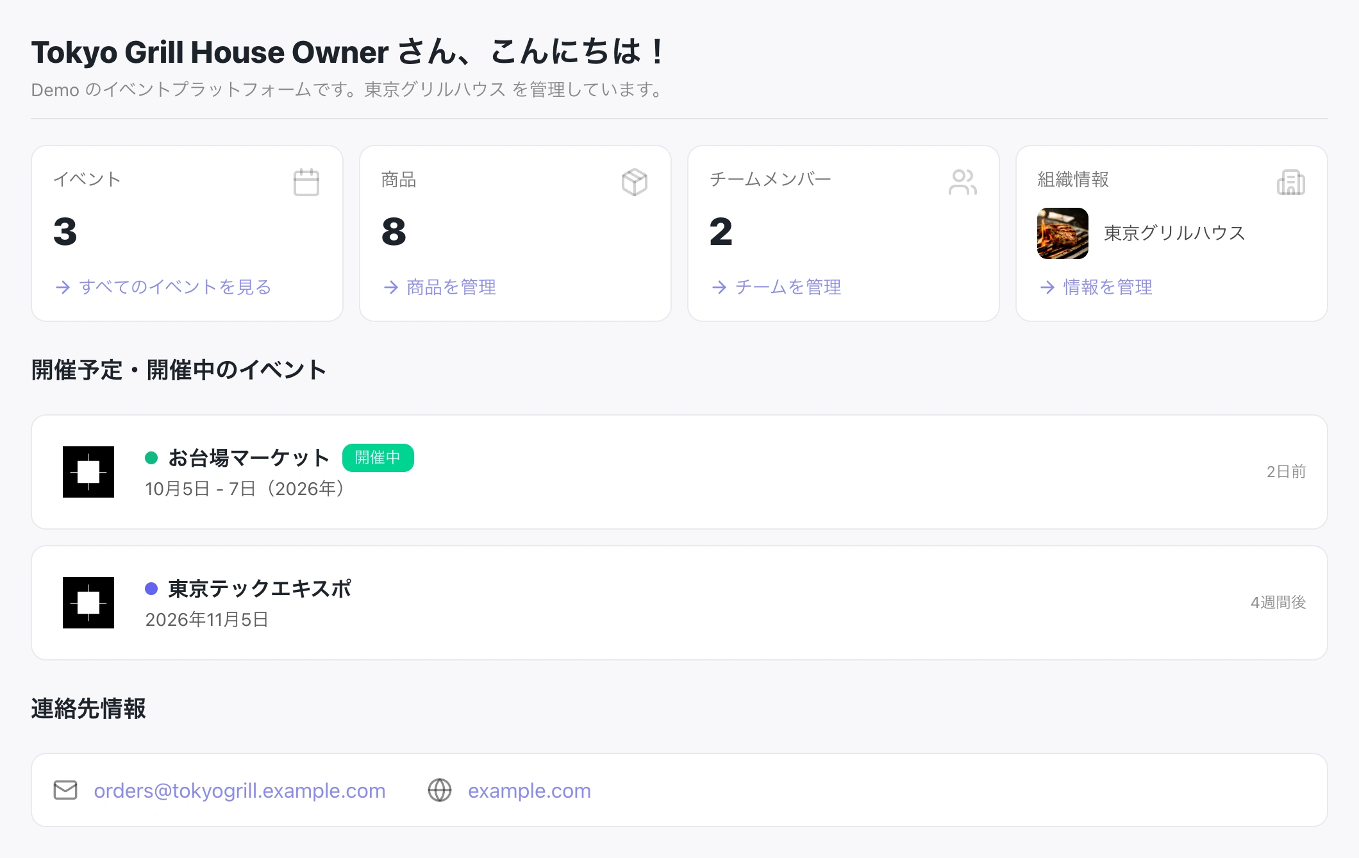Open orders@tokyogrill.example.com email link
The height and width of the screenshot is (858, 1359).
tap(240, 791)
